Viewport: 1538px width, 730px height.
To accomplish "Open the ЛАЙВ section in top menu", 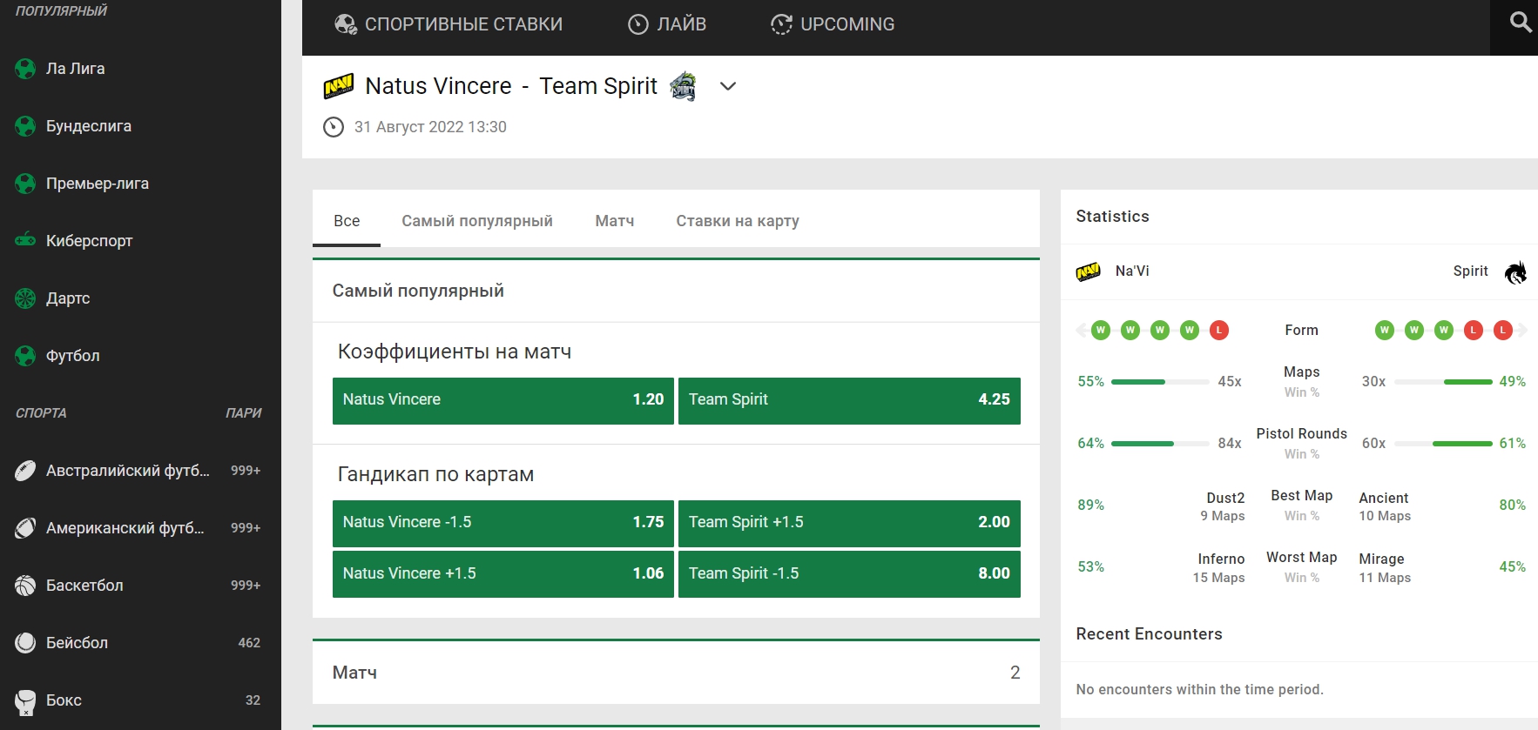I will point(667,24).
